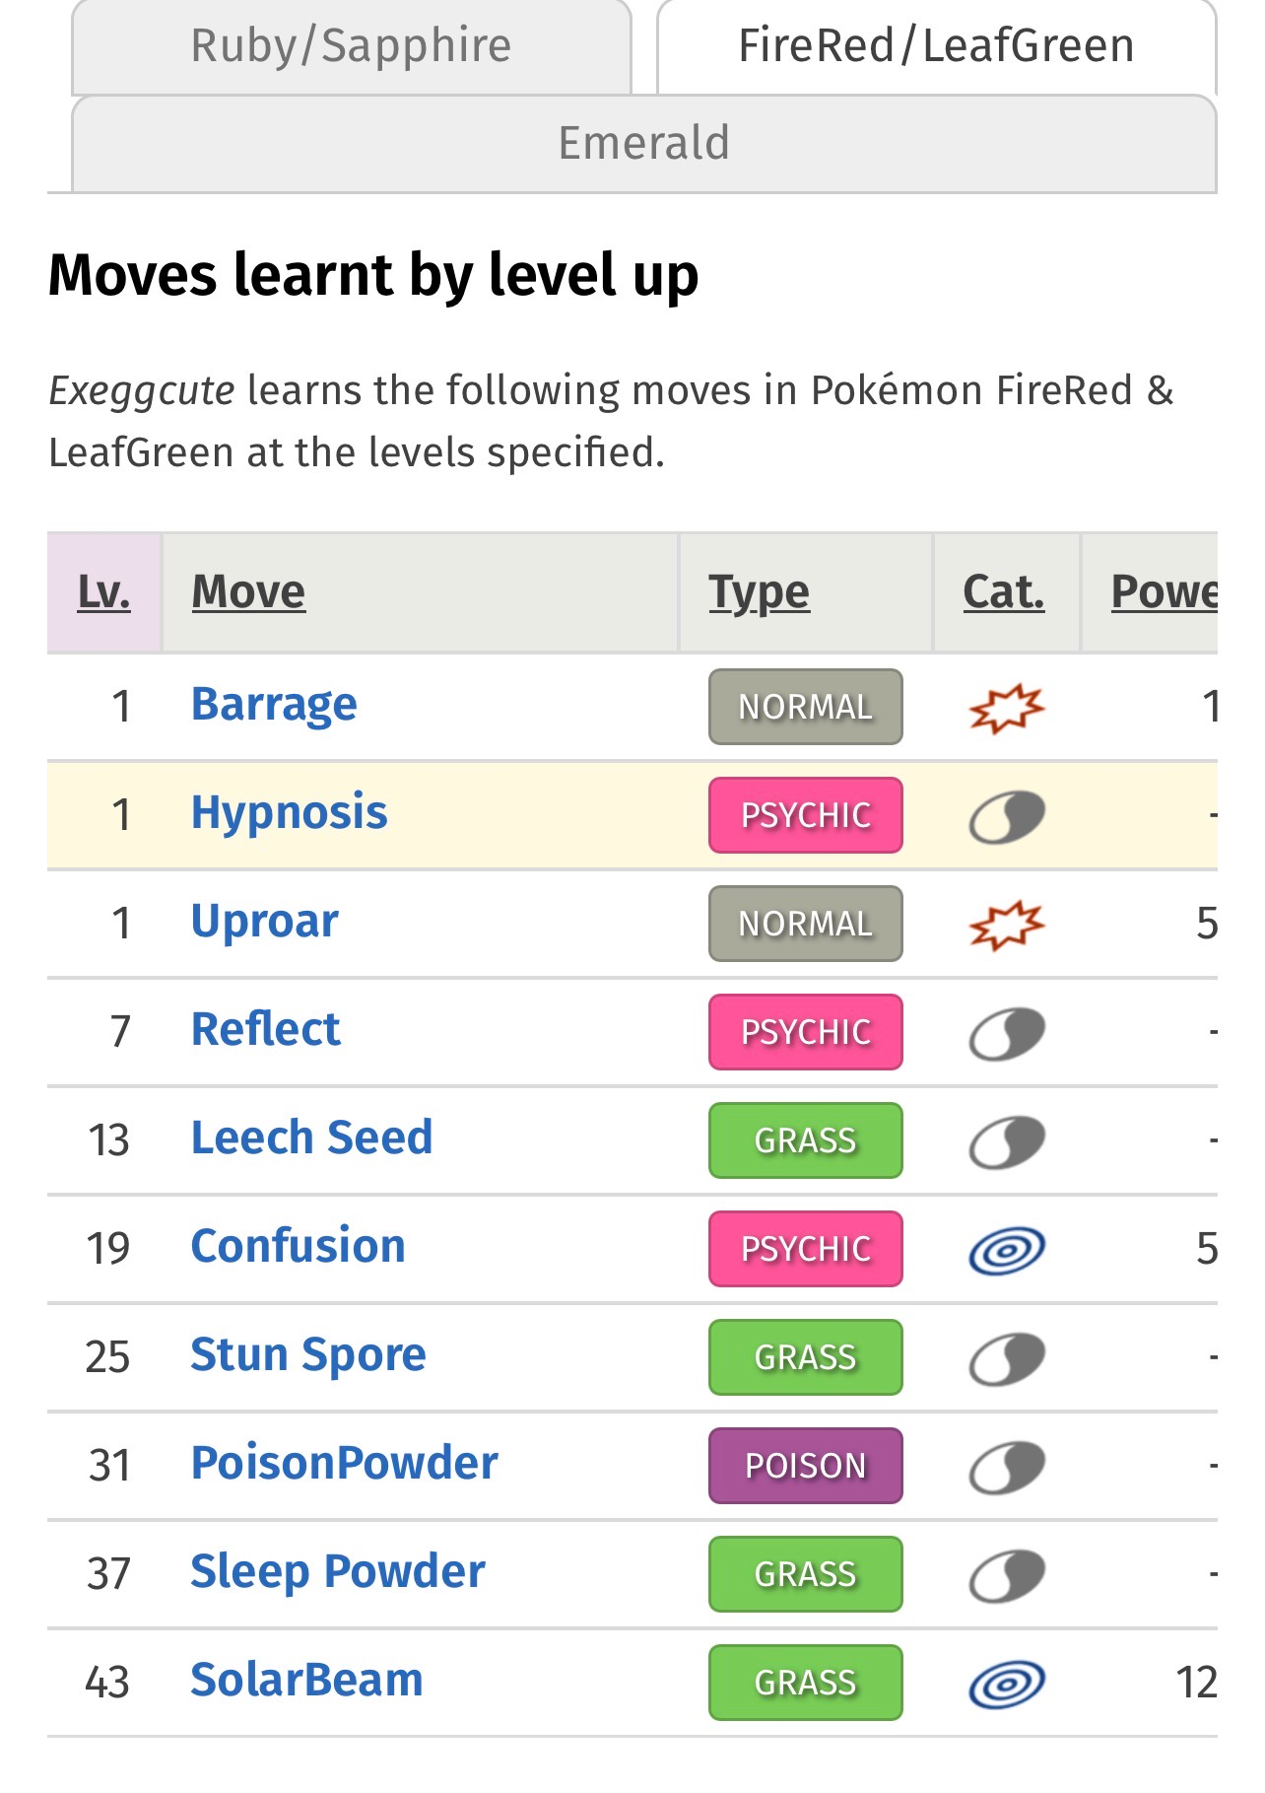Image resolution: width=1265 pixels, height=1793 pixels.
Task: Select the FireRed/LeafGreen tab
Action: (x=936, y=47)
